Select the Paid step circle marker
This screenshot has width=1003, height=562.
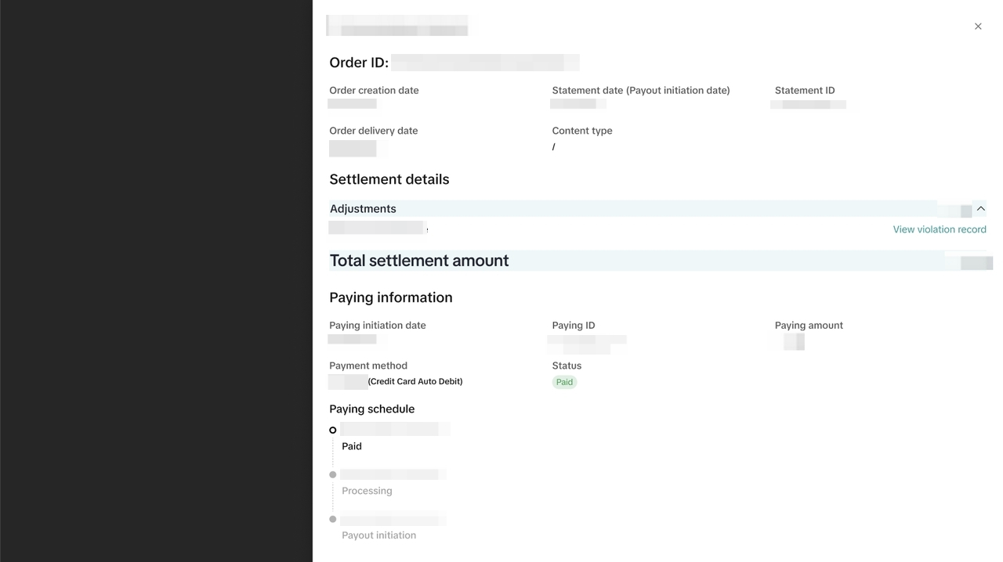coord(333,430)
